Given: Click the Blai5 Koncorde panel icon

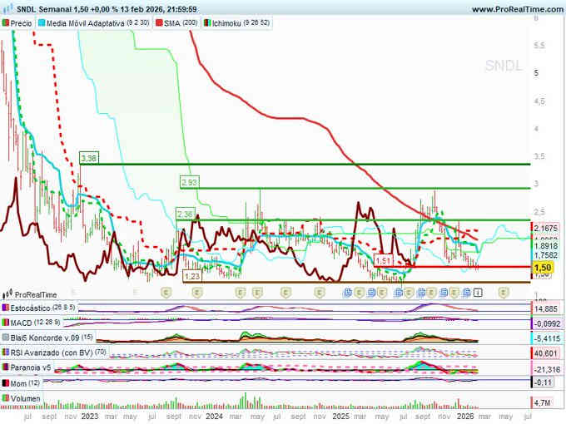Looking at the screenshot, I should (x=6, y=338).
